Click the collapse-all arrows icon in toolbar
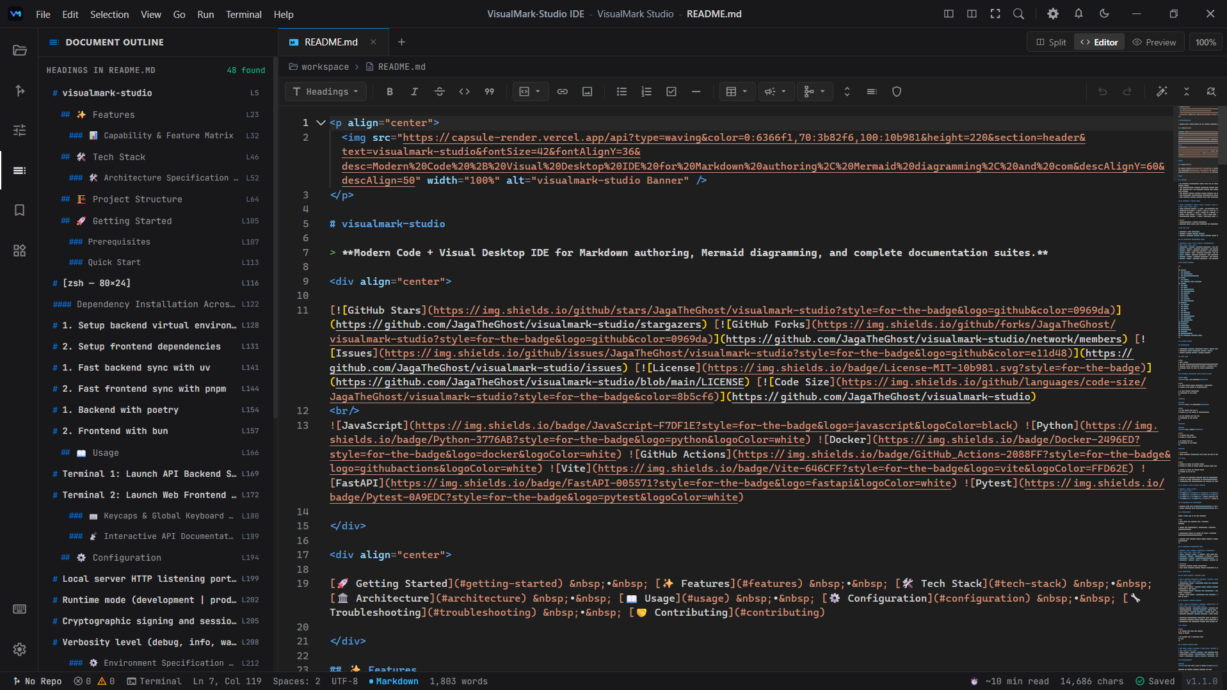The image size is (1227, 690). tap(1186, 92)
